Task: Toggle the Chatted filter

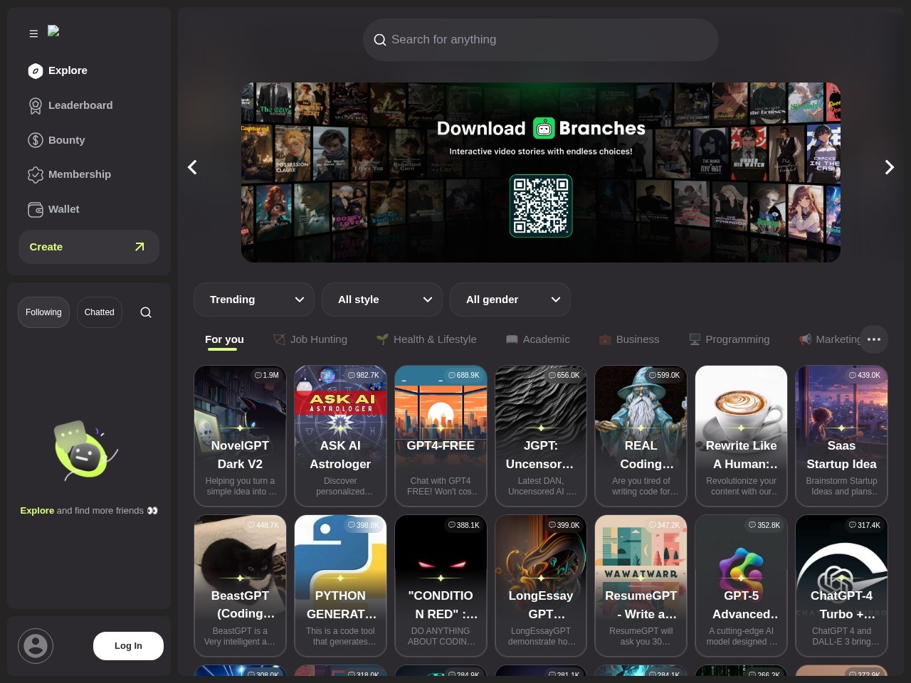Action: click(99, 312)
